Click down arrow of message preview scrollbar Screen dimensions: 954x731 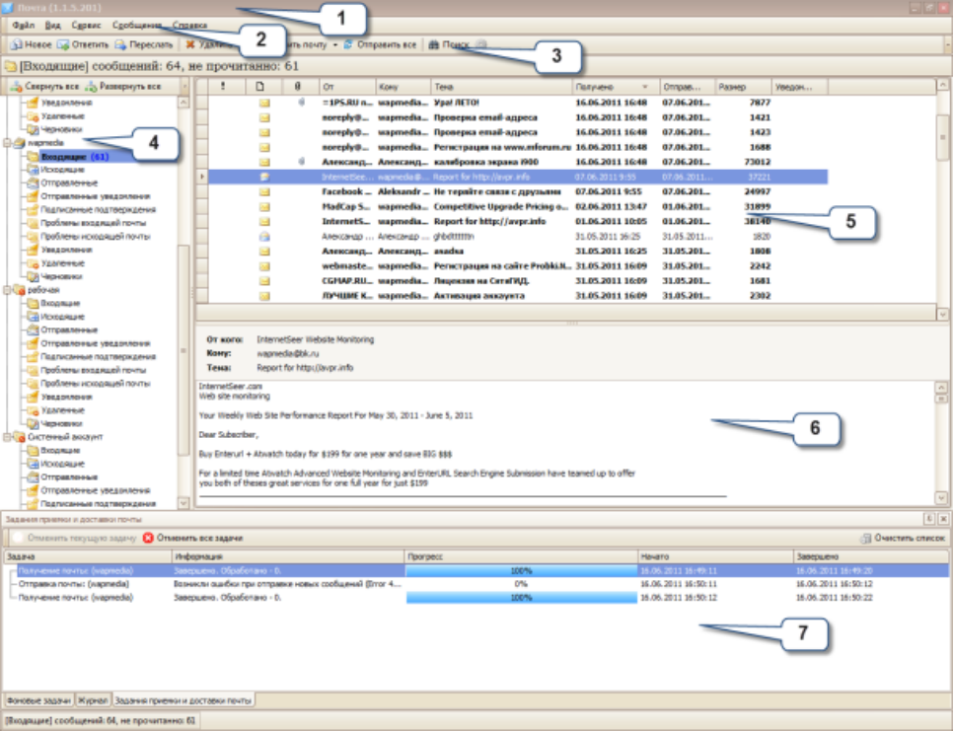[x=941, y=498]
